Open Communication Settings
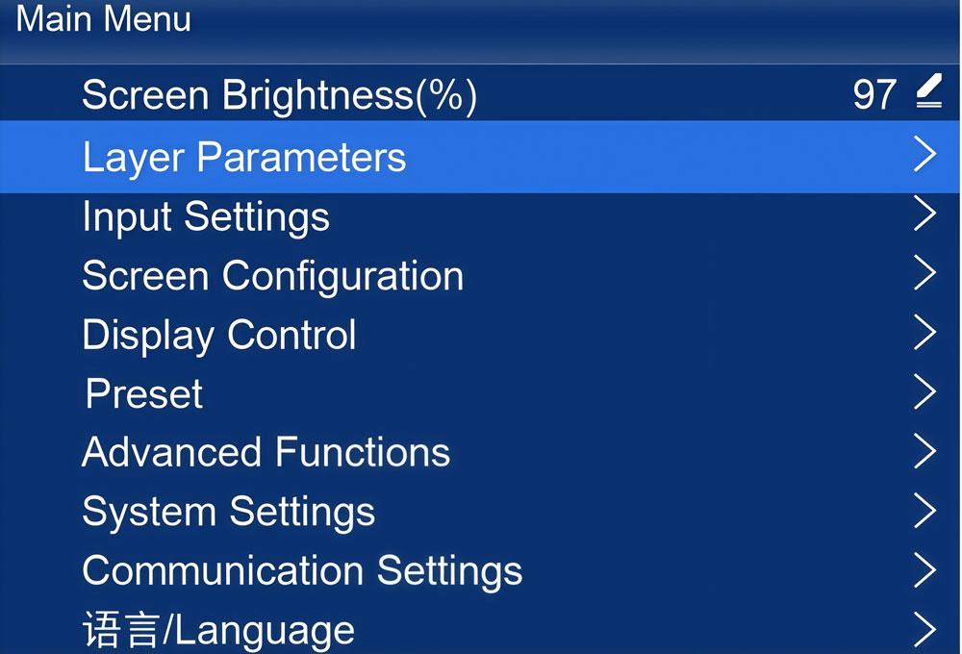This screenshot has height=654, width=962. point(302,570)
